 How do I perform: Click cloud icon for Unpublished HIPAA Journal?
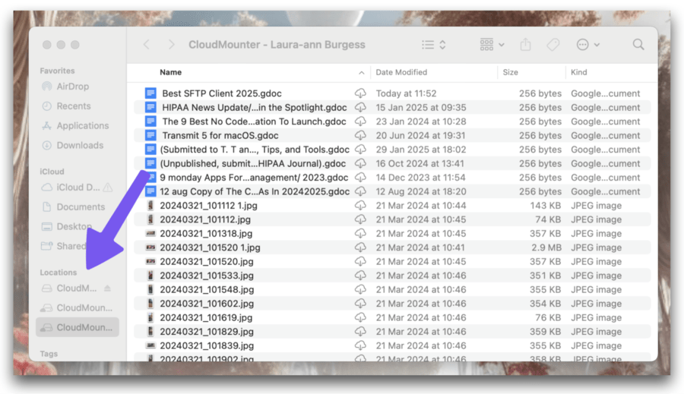pyautogui.click(x=360, y=163)
